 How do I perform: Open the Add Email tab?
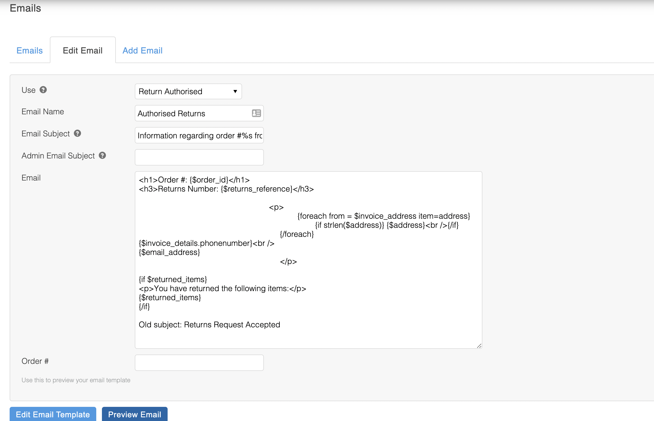(x=142, y=51)
